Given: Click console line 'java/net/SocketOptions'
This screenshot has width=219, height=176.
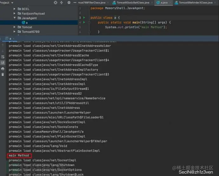Looking at the screenshot, I should 45,170.
